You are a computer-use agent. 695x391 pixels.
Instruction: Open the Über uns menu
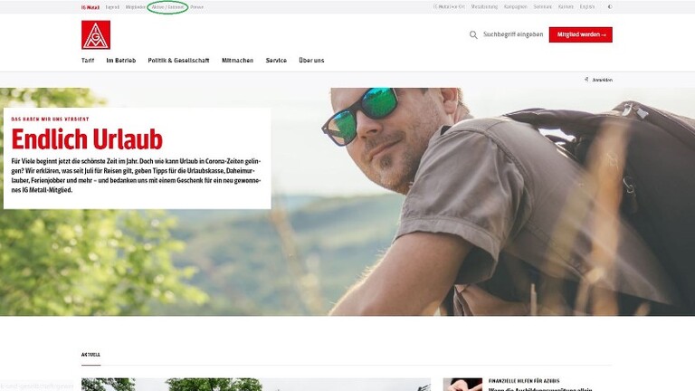pyautogui.click(x=311, y=61)
